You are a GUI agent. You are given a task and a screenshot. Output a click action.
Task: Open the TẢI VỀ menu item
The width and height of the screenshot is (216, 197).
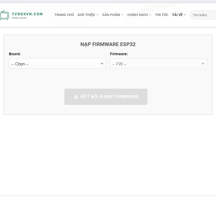pos(177,15)
